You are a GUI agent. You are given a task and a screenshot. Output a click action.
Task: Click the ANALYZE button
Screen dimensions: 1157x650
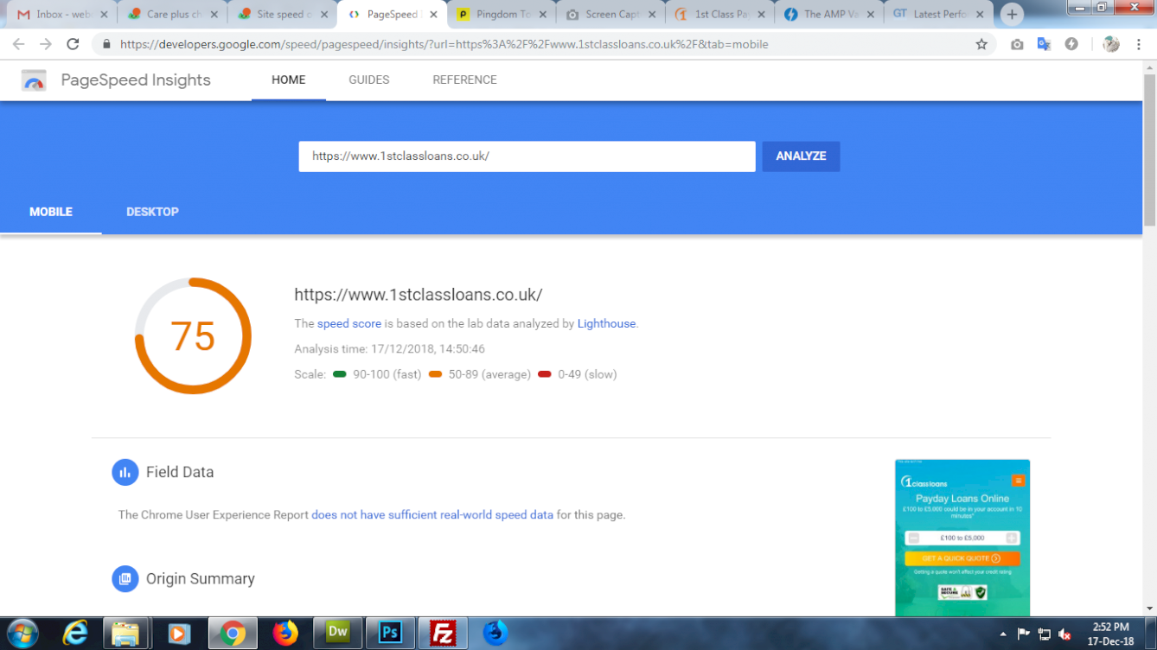tap(801, 156)
